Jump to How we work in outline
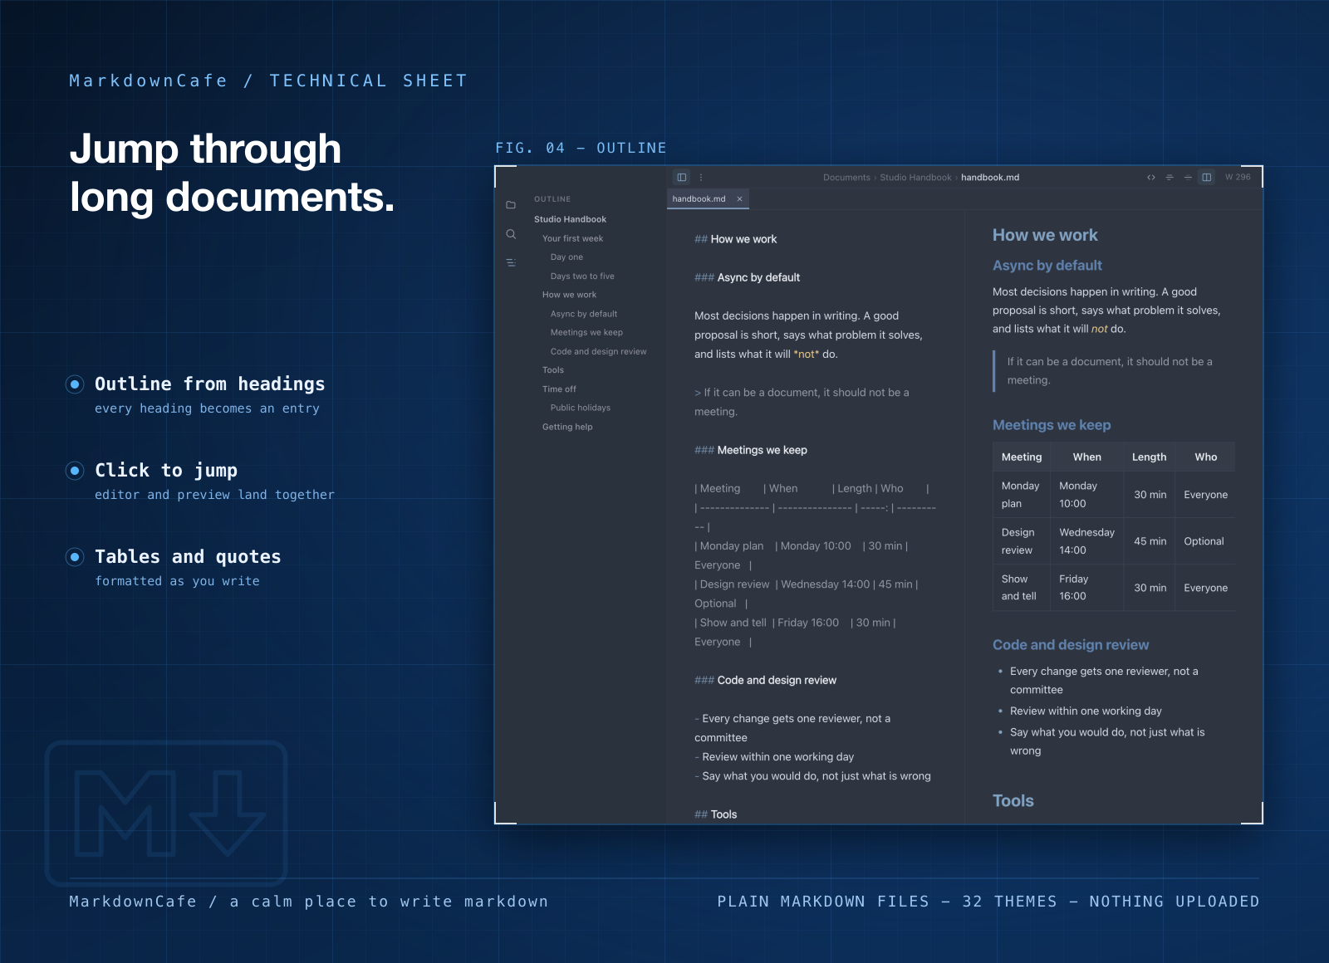 pyautogui.click(x=569, y=295)
